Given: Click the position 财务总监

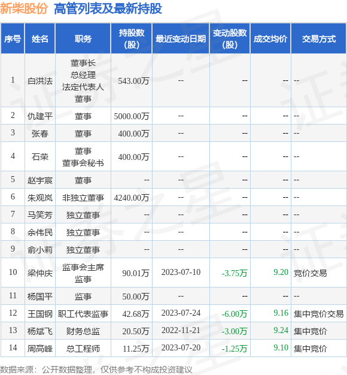Looking at the screenshot, I should [x=83, y=331].
